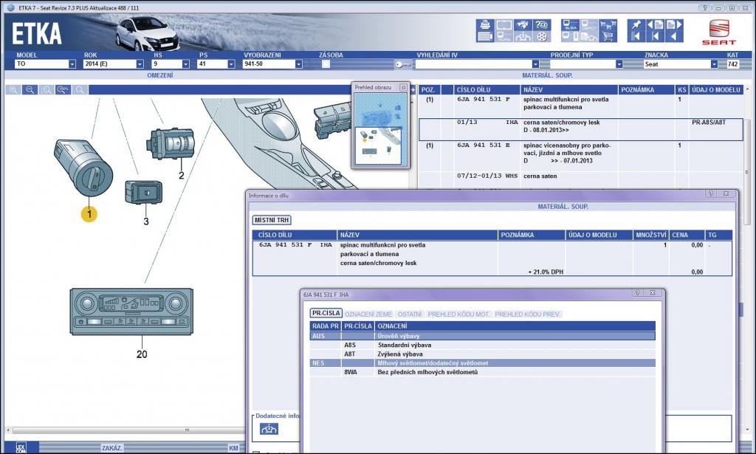Click the 8WA Bez předních mlhových světlometů row
Image resolution: width=756 pixels, height=454 pixels.
click(483, 372)
